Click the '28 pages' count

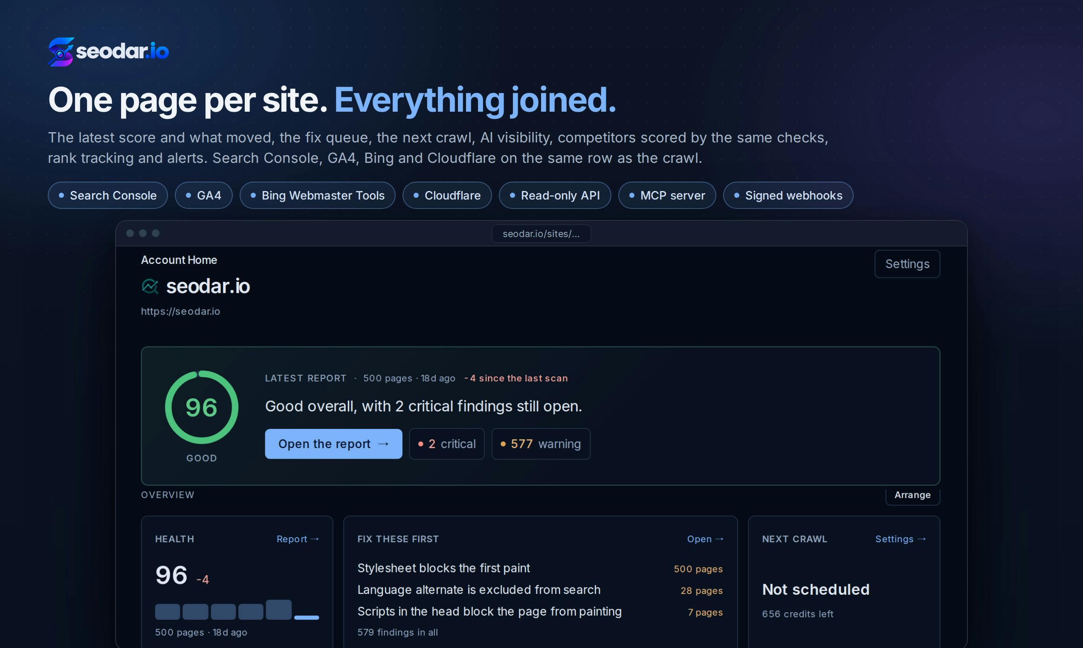click(702, 591)
